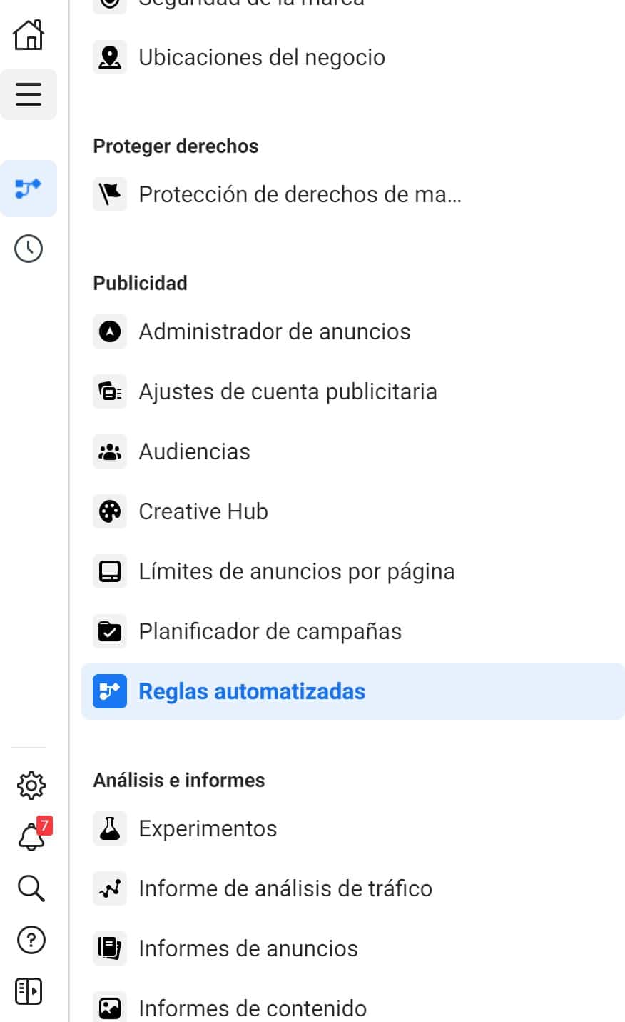Screen dimensions: 625x1022
Task: Open the help question mark icon
Action: [x=31, y=940]
